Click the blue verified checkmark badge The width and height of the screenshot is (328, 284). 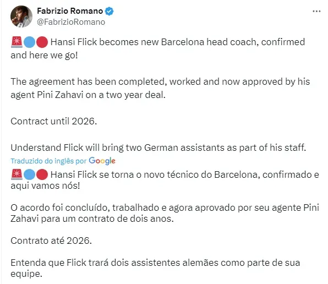pyautogui.click(x=109, y=11)
